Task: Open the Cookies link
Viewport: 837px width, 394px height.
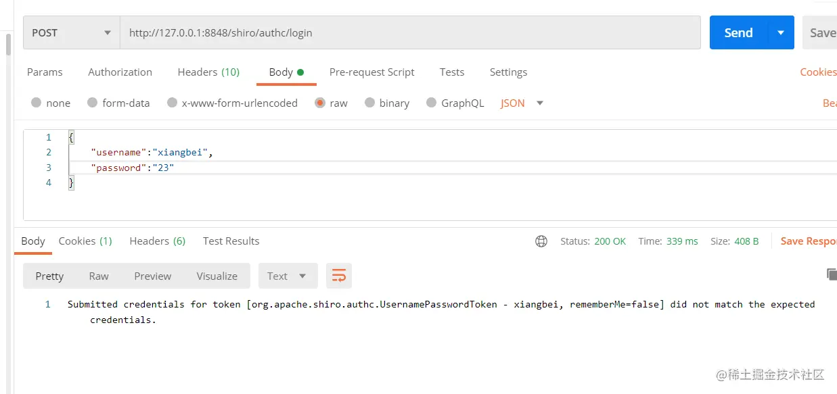Action: tap(818, 72)
